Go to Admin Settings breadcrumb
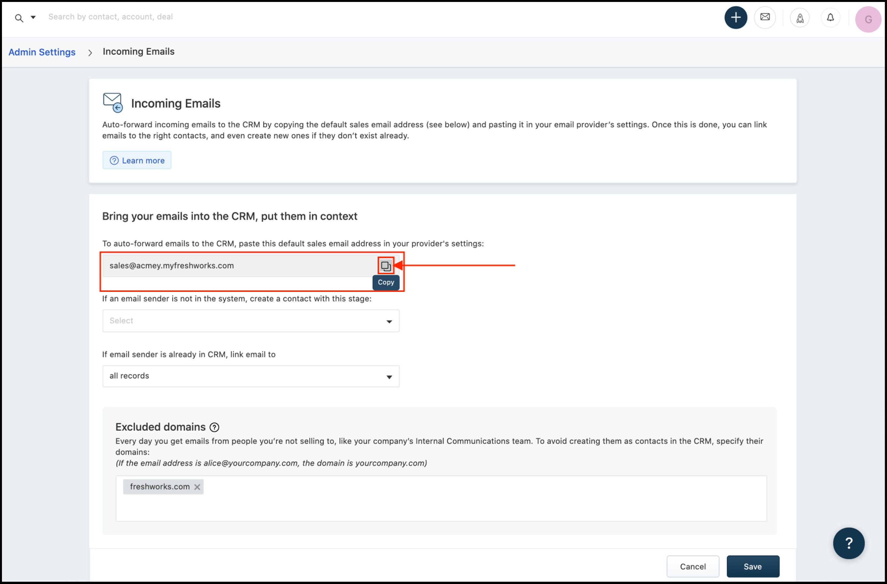Screen dimensions: 887x584 point(42,52)
